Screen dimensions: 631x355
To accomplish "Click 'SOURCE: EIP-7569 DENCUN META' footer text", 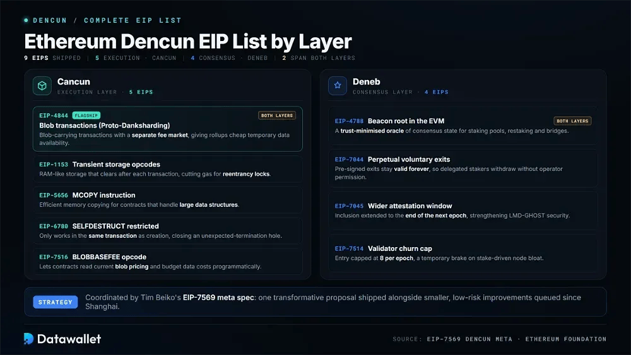I will tap(452, 339).
